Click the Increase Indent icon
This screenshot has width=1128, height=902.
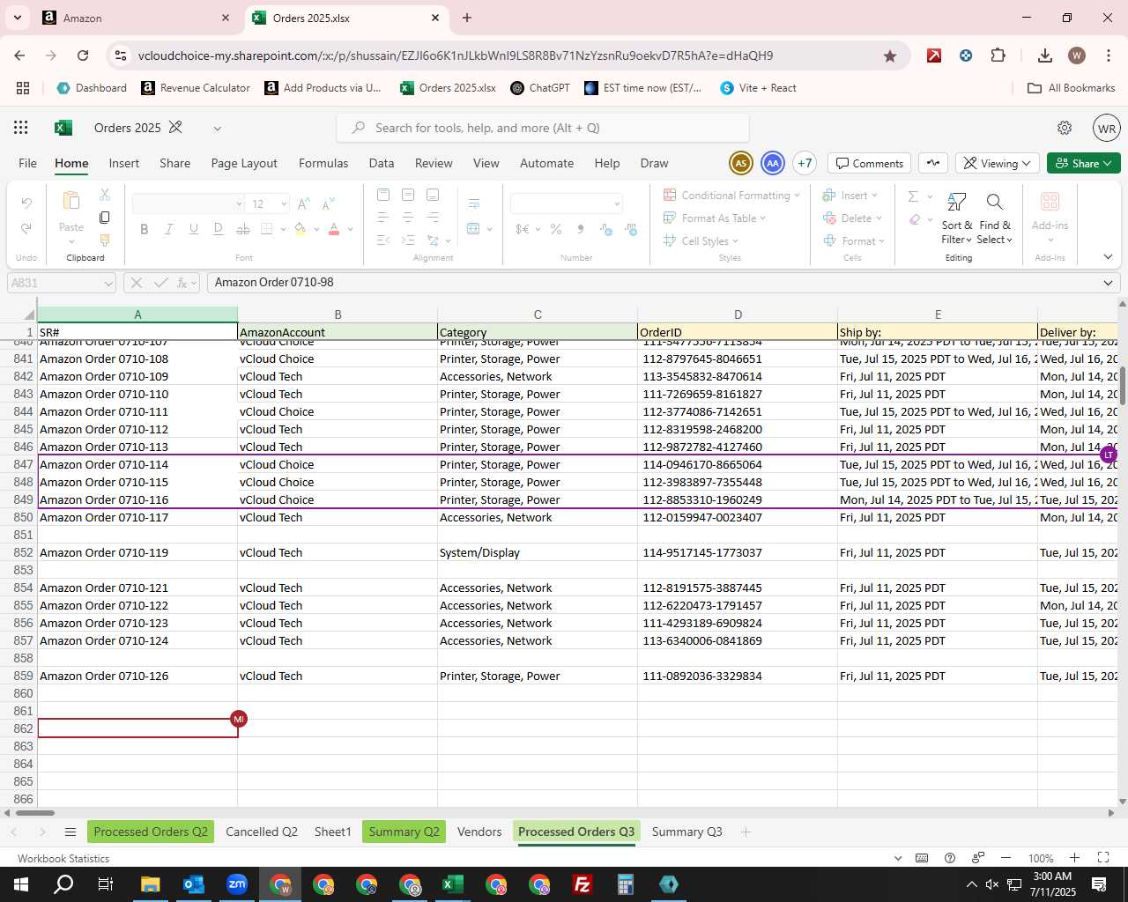click(407, 240)
